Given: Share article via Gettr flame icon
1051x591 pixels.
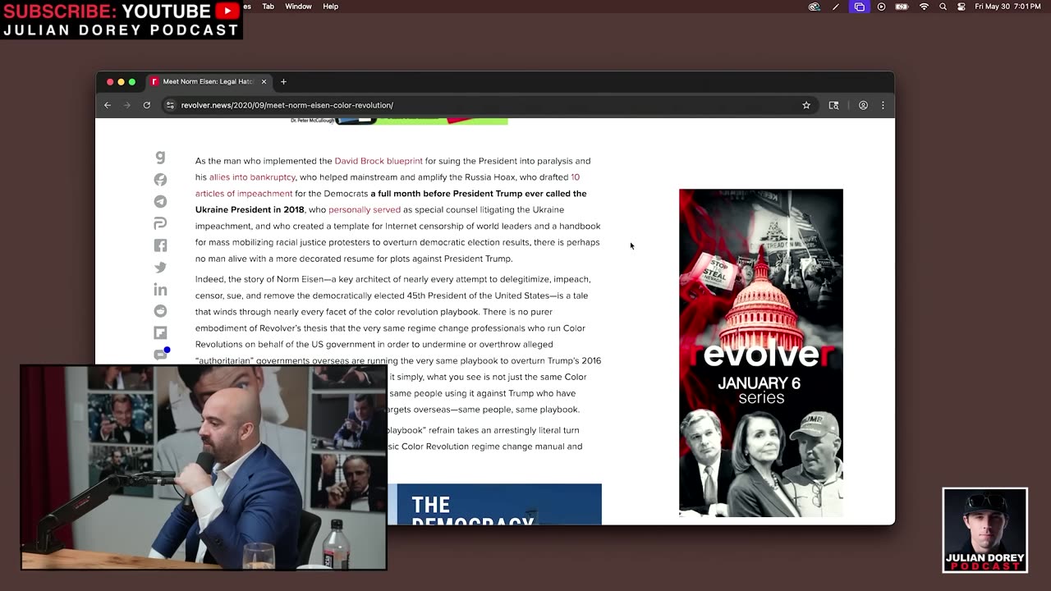Looking at the screenshot, I should [x=160, y=179].
